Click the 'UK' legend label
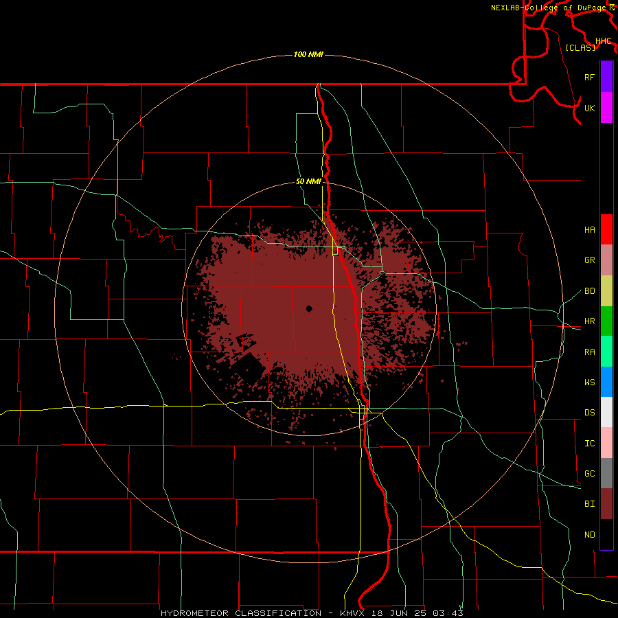Screen dimensions: 618x618 click(x=590, y=108)
